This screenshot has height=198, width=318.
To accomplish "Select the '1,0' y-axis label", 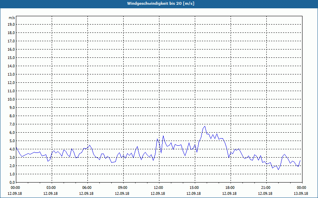I will [x=12, y=174].
